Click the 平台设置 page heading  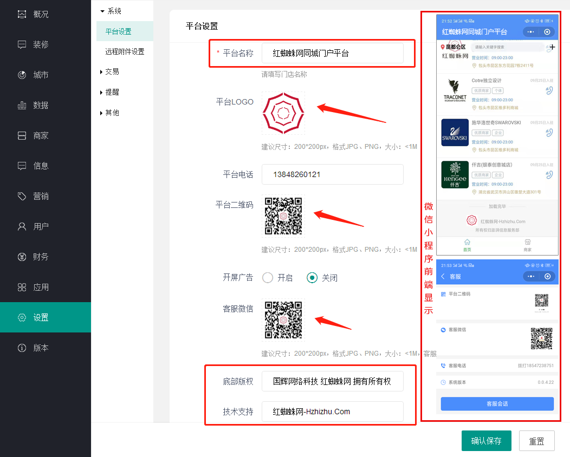202,26
